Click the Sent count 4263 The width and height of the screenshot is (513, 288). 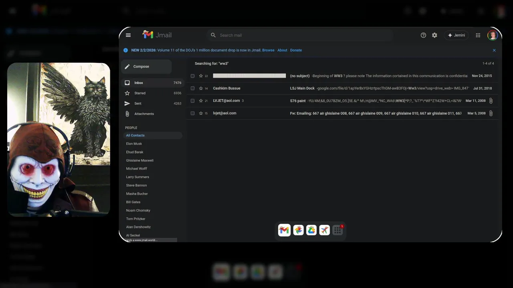[x=177, y=104]
